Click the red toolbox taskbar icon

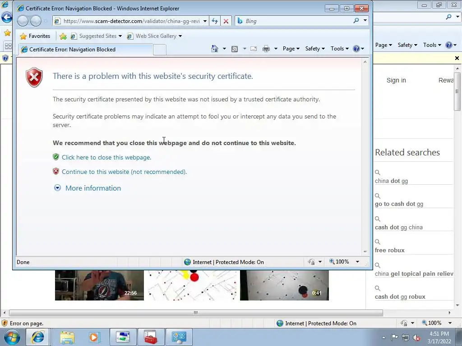(151, 337)
